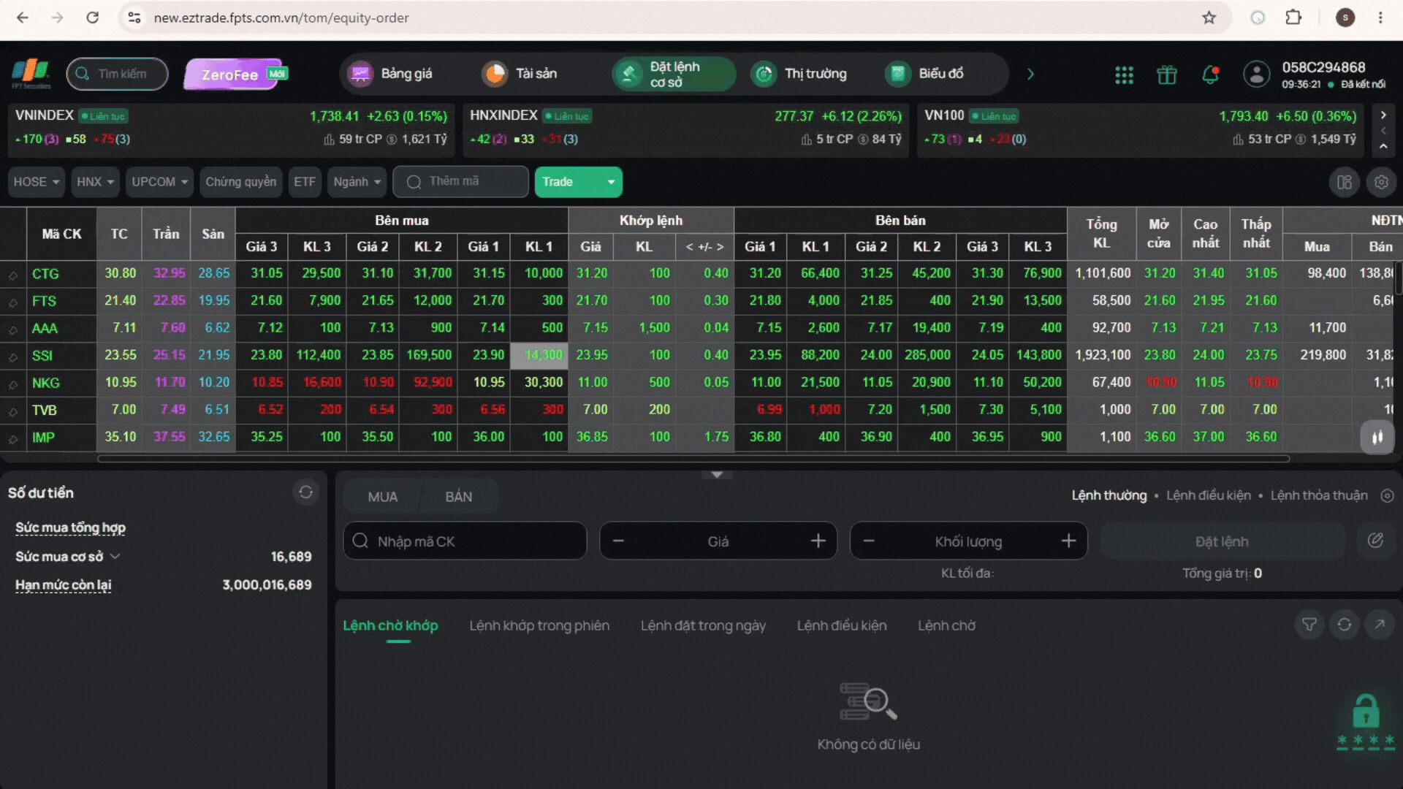Open the Ngành sector dropdown
Viewport: 1403px width, 789px height.
357,182
